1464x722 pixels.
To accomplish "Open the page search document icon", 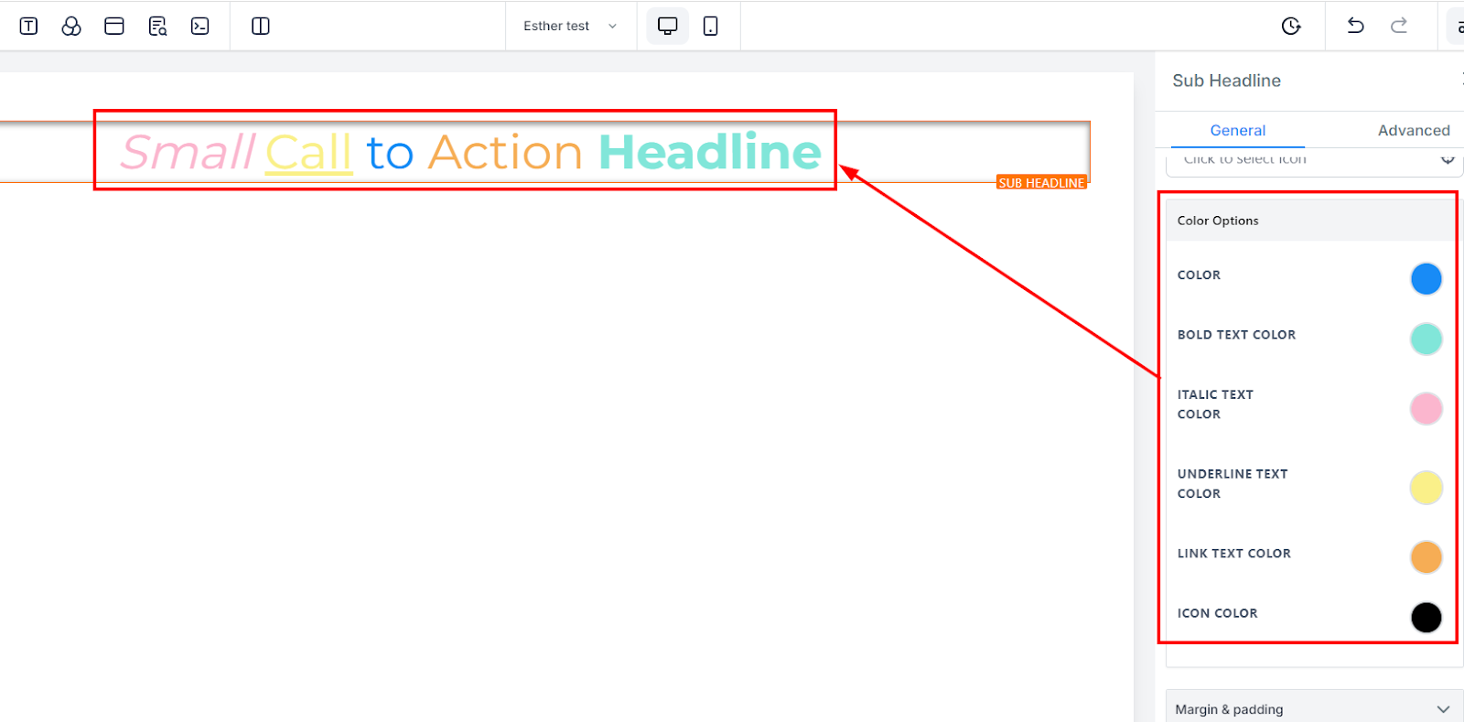I will [x=157, y=26].
